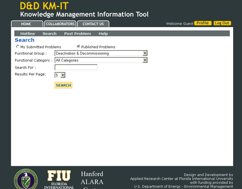Open the Hotline menu item

(x=28, y=33)
